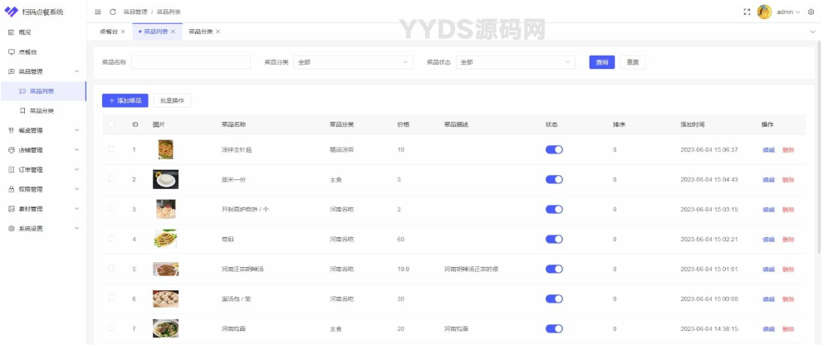Close the 菜品分类 tab with its X

click(218, 32)
